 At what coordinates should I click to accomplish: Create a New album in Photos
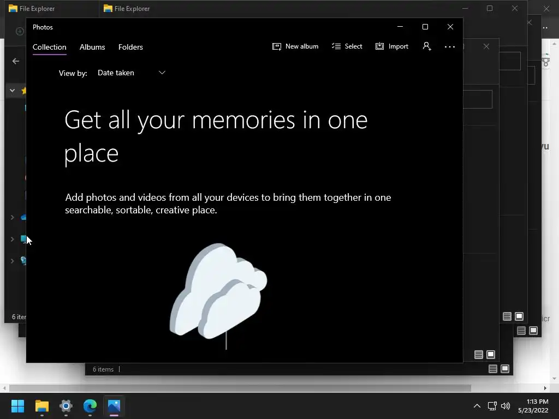(295, 46)
